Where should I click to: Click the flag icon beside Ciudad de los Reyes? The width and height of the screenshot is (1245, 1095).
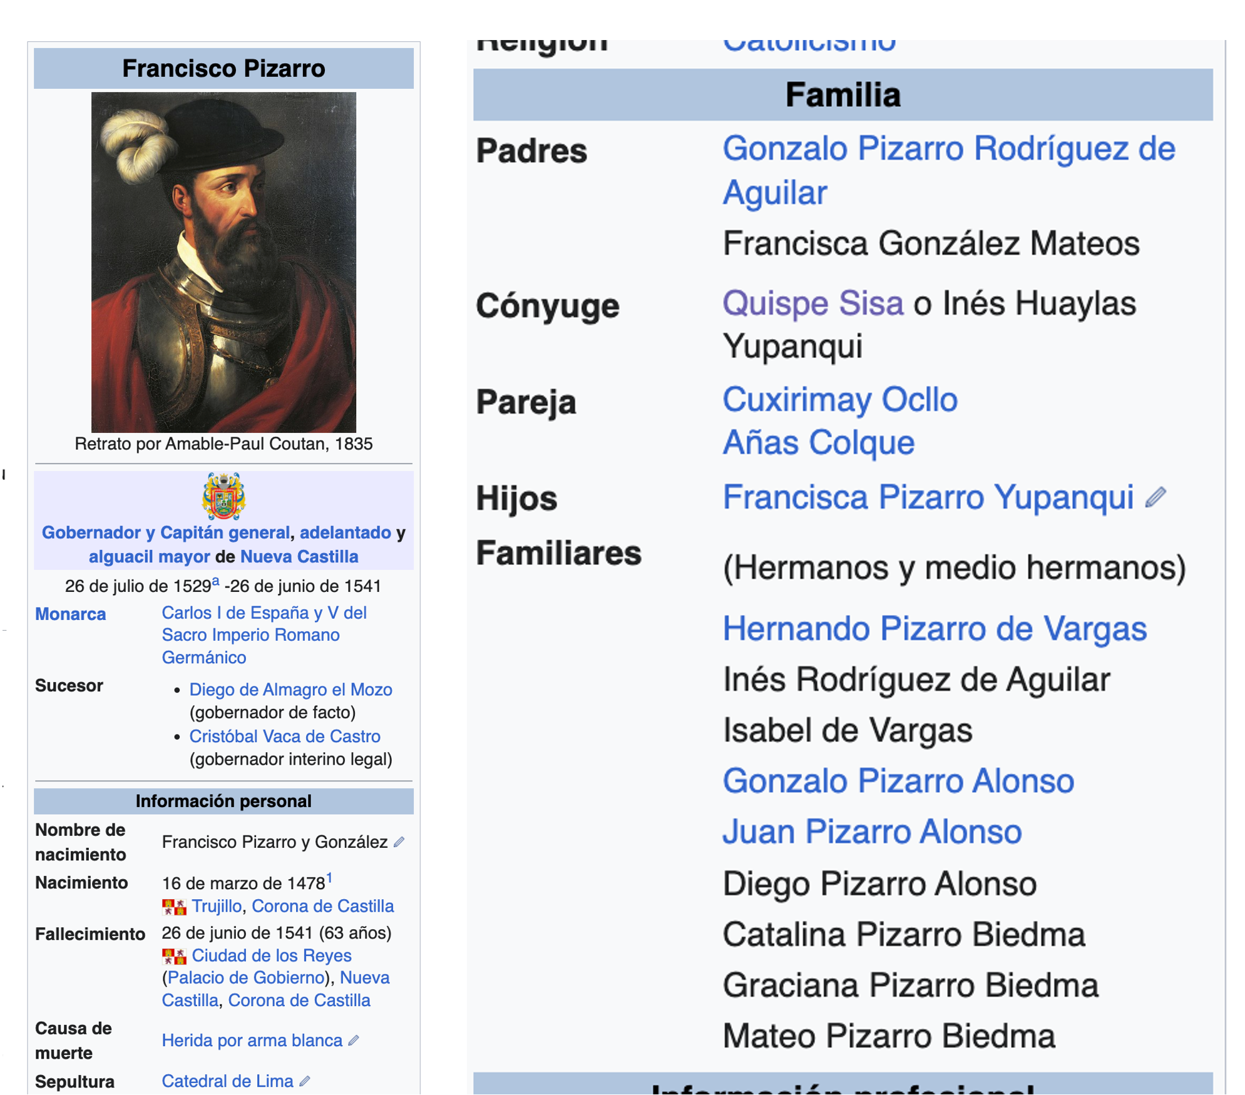[x=174, y=956]
